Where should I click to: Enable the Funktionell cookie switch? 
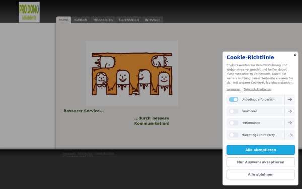234,111
